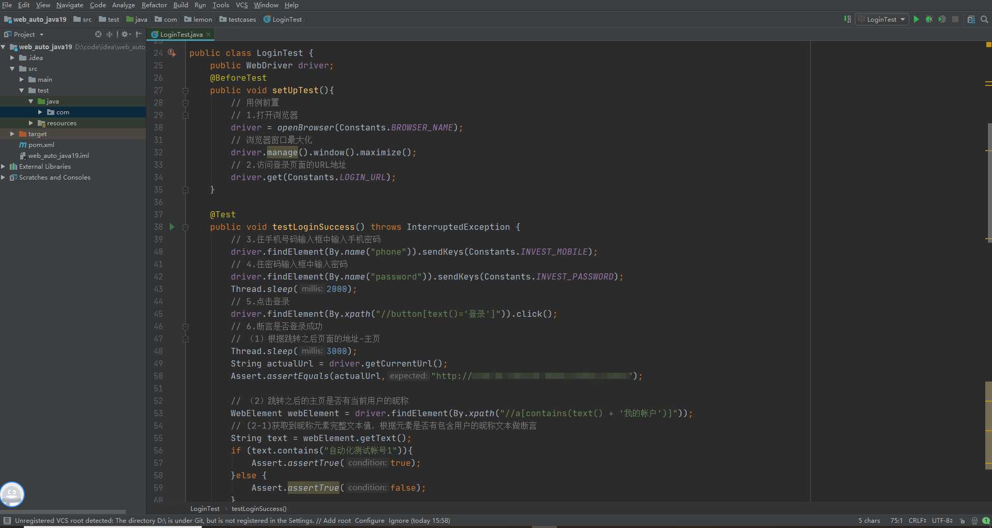Toggle read-only lock icon in status bar

click(x=962, y=521)
